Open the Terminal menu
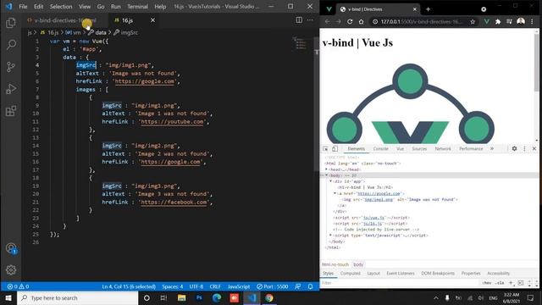Screen dimensions: 542x305 tap(137, 7)
